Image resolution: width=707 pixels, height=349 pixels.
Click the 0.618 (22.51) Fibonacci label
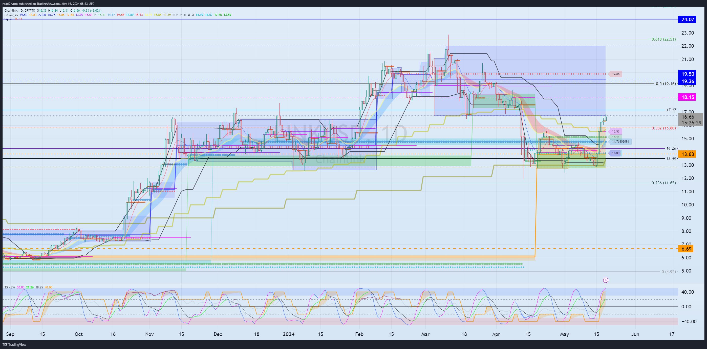click(664, 39)
